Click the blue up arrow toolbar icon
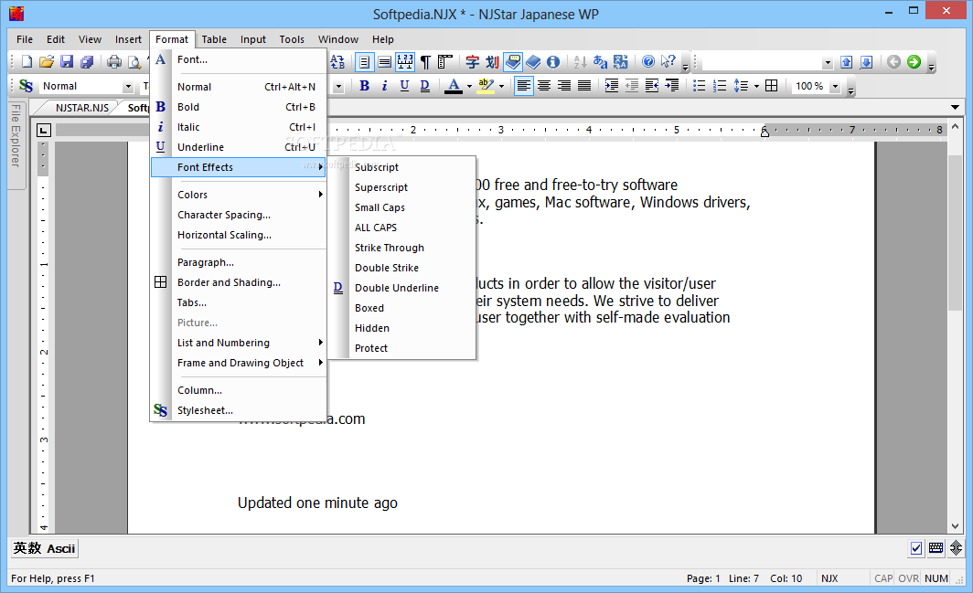This screenshot has height=593, width=973. pos(847,61)
